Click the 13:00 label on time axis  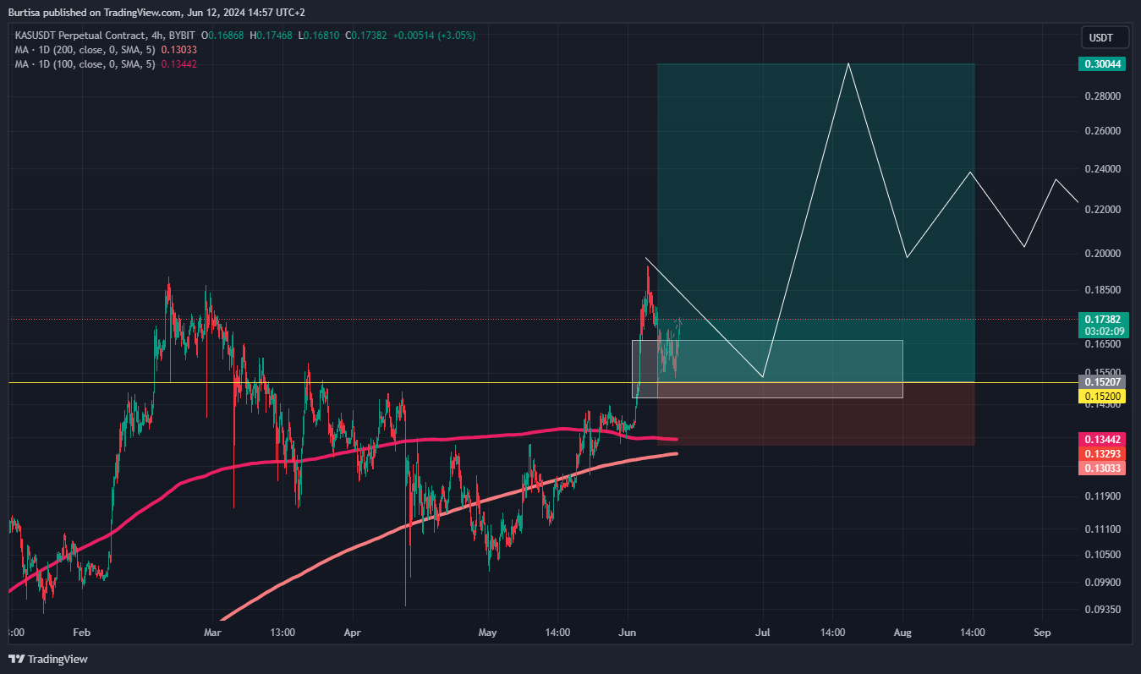click(282, 633)
